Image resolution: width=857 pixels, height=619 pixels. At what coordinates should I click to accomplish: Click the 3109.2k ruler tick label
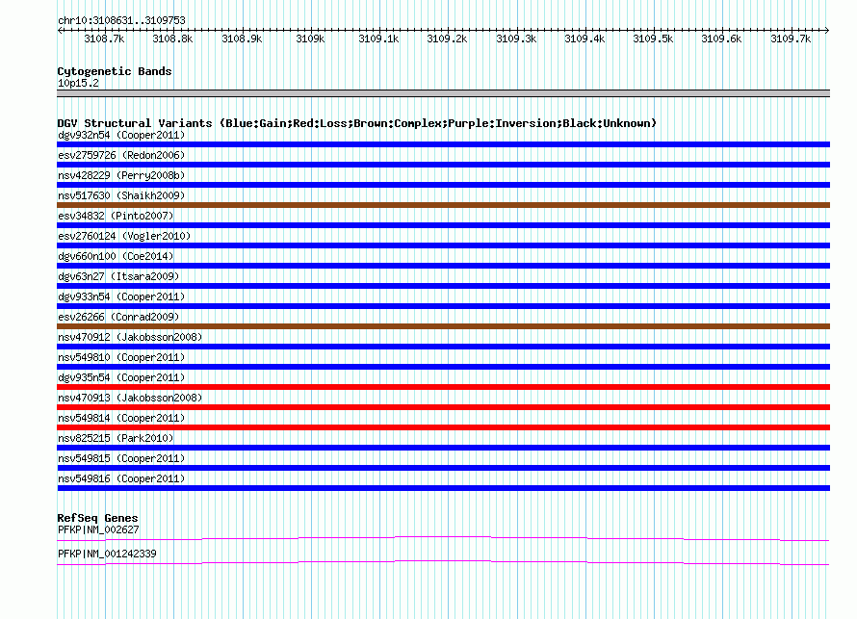pos(447,39)
